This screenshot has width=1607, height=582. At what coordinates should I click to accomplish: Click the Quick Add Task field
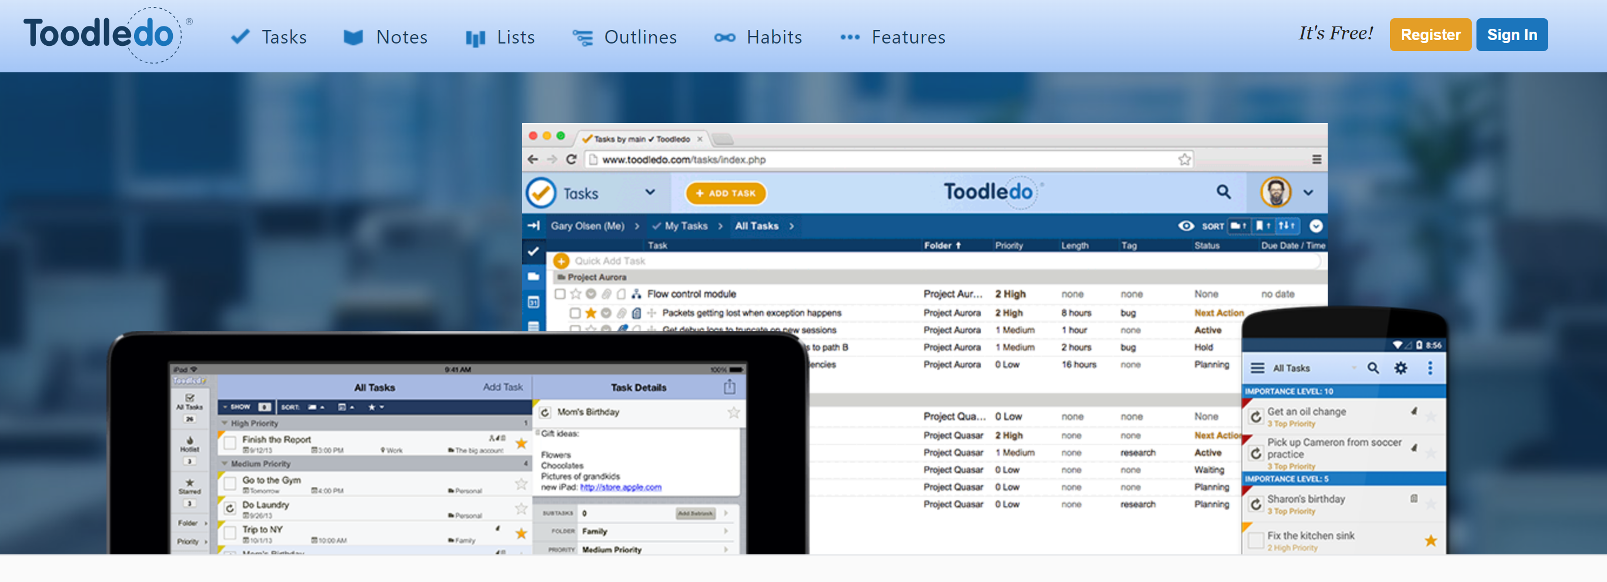click(936, 261)
